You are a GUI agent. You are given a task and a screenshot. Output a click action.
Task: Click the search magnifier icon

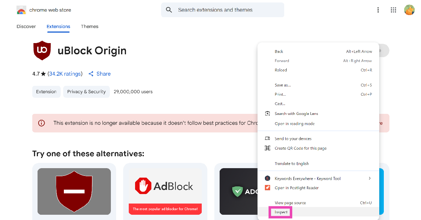coord(169,10)
